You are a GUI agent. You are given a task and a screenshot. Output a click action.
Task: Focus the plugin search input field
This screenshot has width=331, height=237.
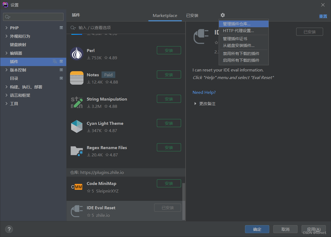[x=126, y=28]
